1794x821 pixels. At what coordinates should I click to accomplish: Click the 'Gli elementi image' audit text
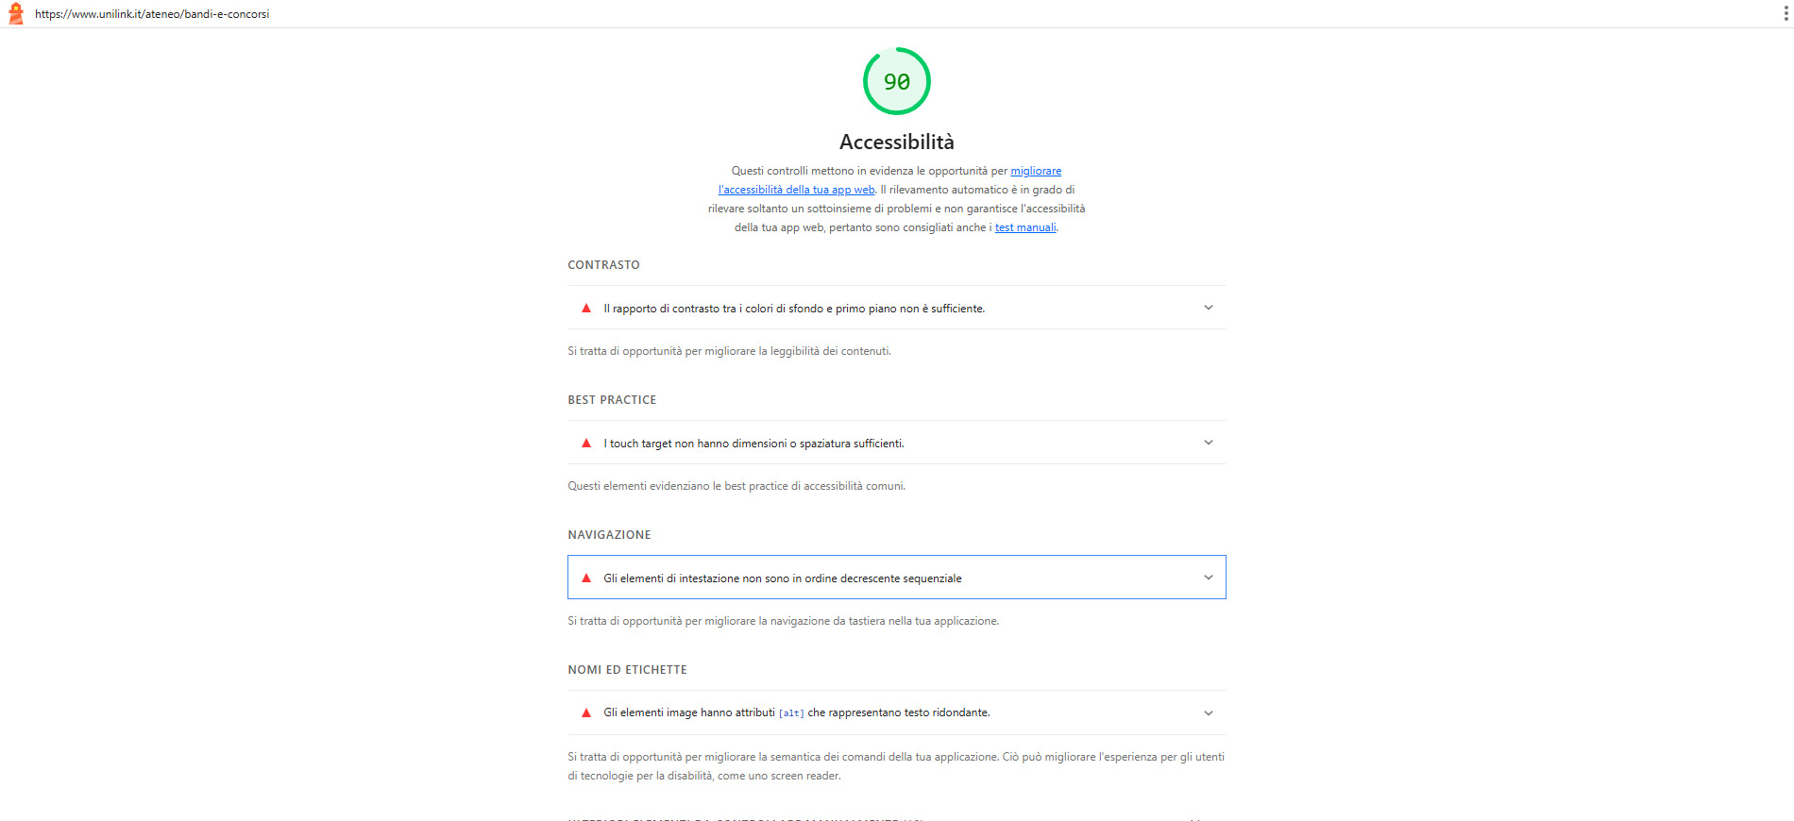[797, 712]
